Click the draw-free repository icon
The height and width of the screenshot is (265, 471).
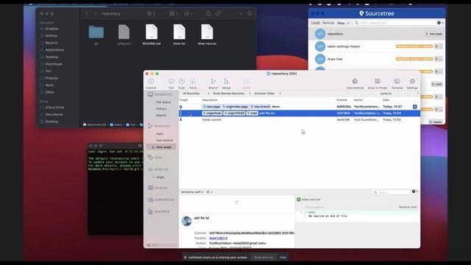(x=320, y=59)
